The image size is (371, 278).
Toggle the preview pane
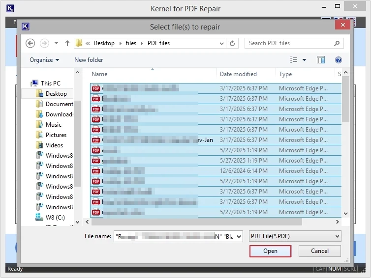coord(321,60)
